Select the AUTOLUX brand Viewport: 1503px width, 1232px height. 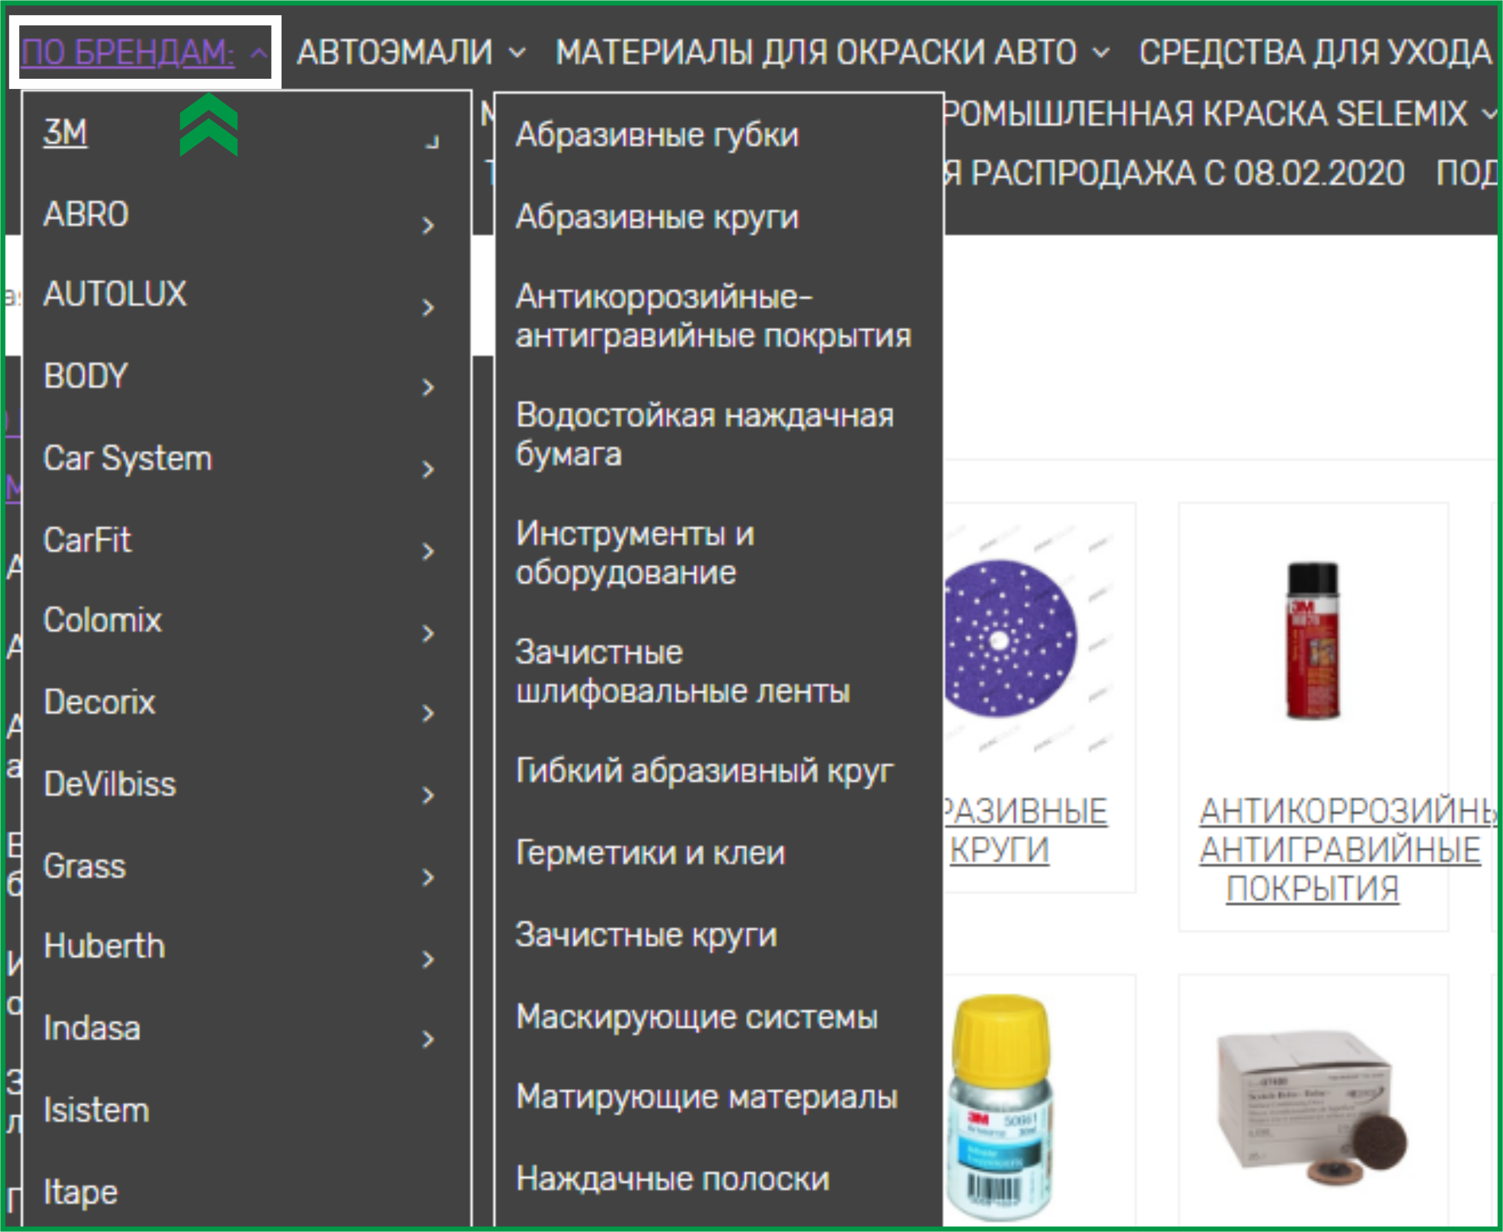tap(115, 294)
